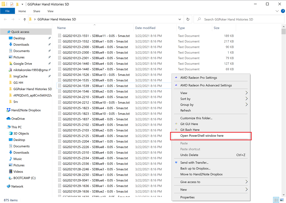Sort files by the Date modified column
286x203 pixels.
[x=145, y=28]
